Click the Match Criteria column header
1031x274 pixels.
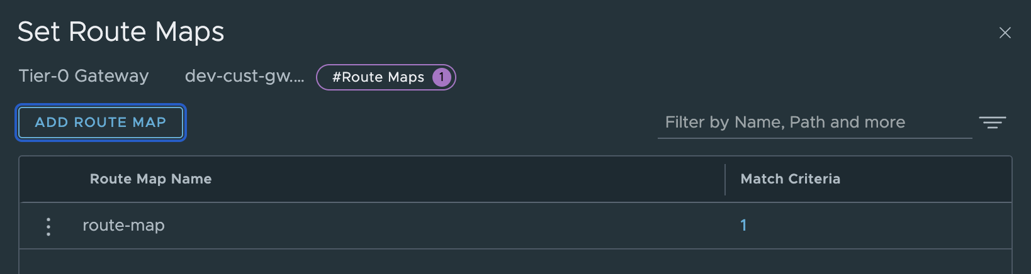click(790, 179)
